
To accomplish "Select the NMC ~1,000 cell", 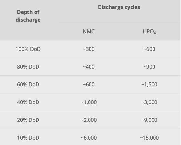I will tap(89, 102).
